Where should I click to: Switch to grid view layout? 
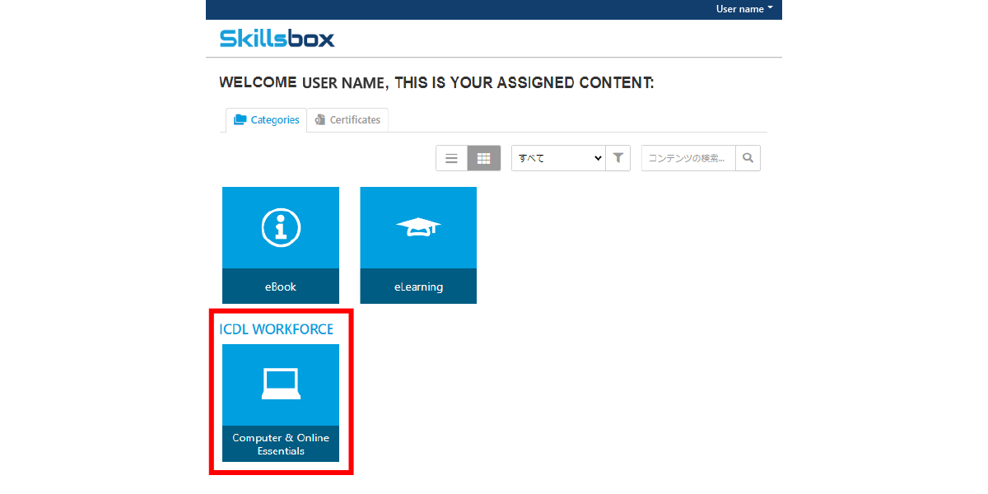pos(484,158)
